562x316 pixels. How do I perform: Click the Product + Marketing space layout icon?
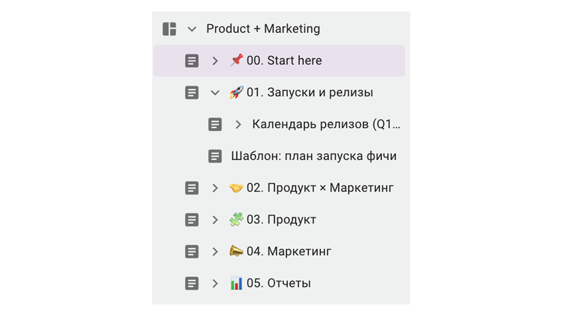pyautogui.click(x=169, y=29)
